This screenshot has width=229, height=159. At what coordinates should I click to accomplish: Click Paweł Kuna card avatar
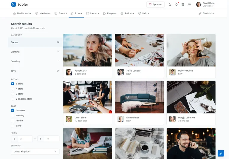pyautogui.click(x=69, y=72)
